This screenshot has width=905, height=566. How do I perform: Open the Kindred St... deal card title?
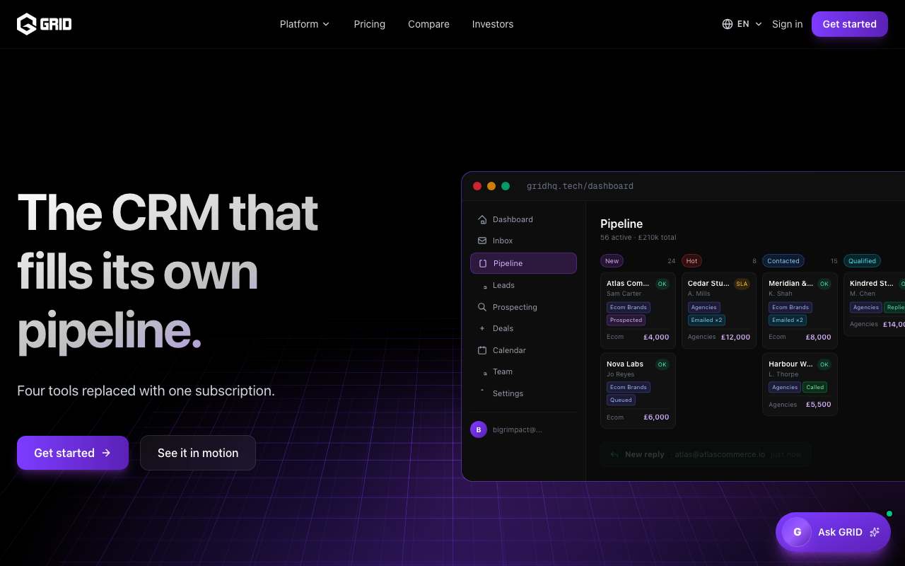point(872,284)
